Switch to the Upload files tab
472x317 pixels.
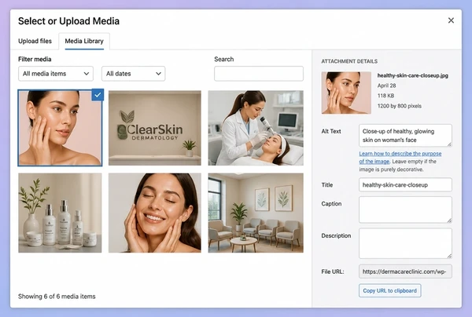tap(35, 41)
